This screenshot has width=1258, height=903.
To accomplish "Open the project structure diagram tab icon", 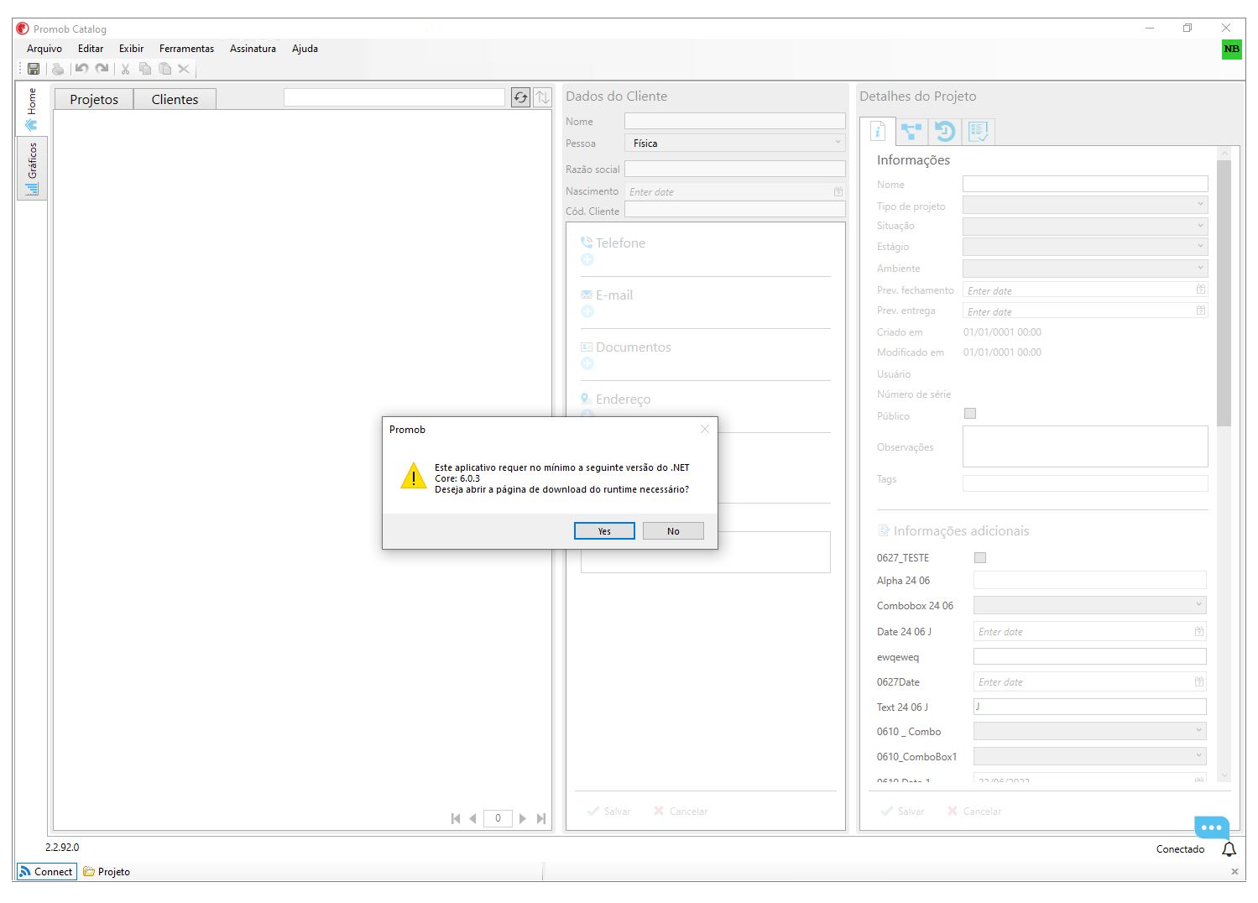I will tap(911, 131).
